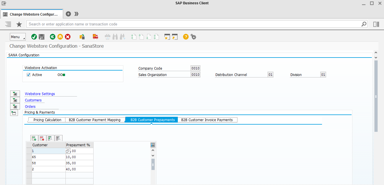Click the Find Next binoculars-plus icon
This screenshot has width=384, height=185.
(x=122, y=37)
